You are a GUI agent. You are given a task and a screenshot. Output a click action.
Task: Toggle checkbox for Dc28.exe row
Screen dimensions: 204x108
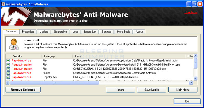pyautogui.click(x=8, y=69)
